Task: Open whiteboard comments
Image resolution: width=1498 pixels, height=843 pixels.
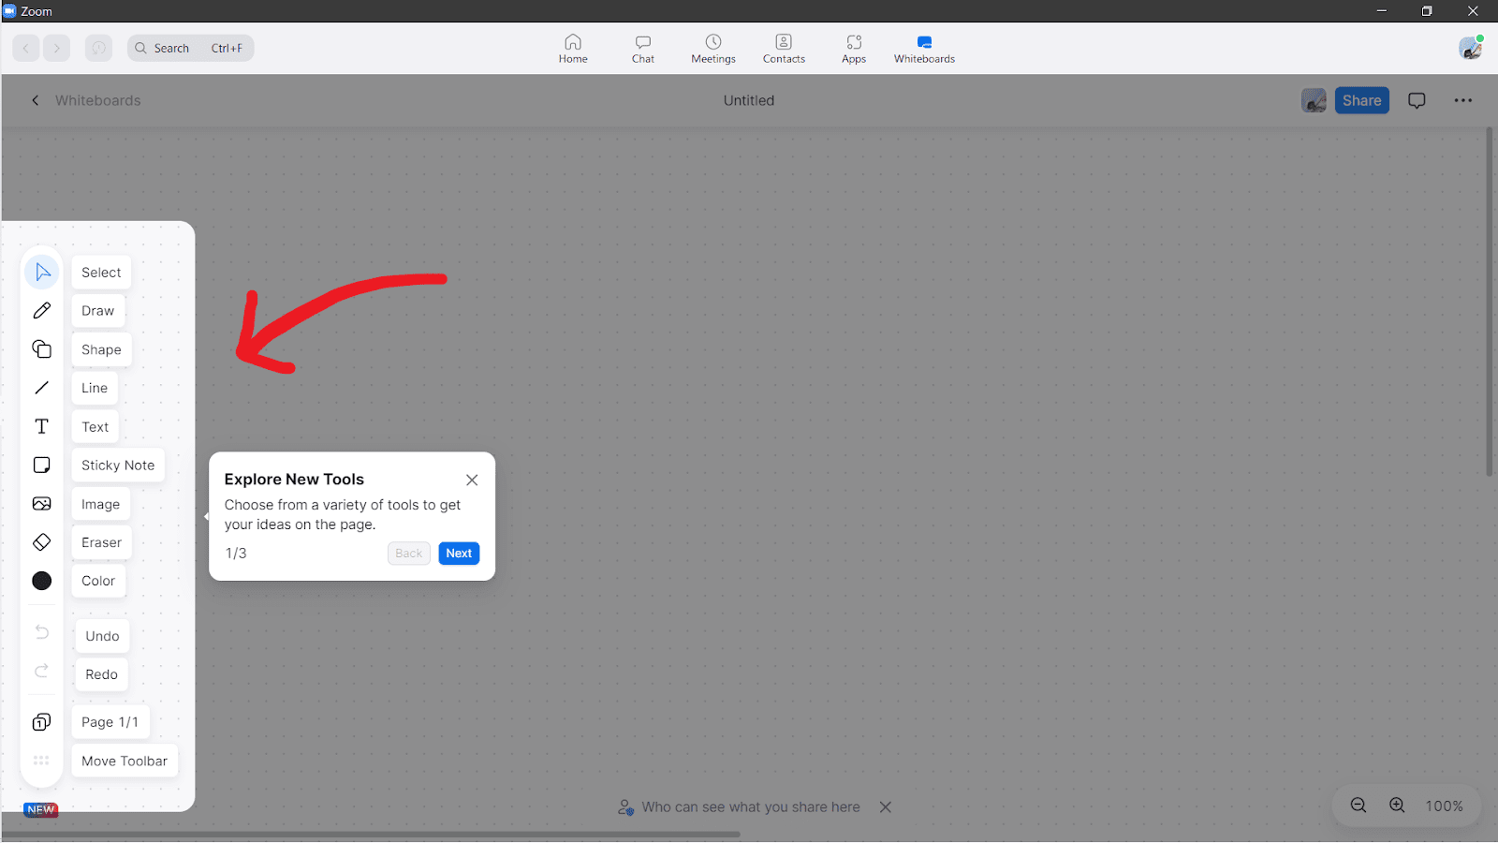Action: click(1417, 100)
